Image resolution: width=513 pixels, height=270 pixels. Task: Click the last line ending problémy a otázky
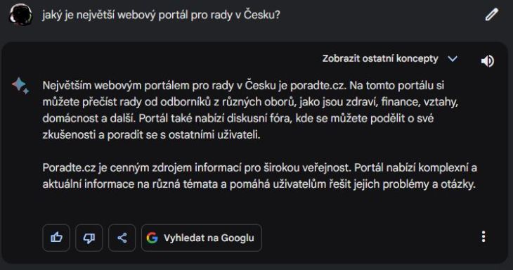(259, 184)
